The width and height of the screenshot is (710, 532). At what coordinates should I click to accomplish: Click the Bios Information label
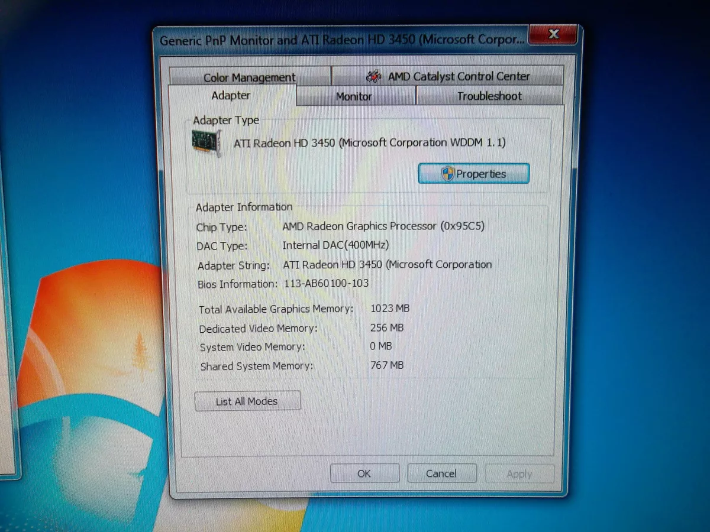pos(237,284)
